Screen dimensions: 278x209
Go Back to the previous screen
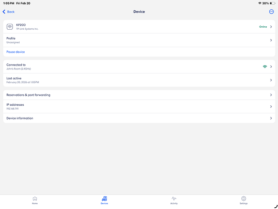pos(8,12)
